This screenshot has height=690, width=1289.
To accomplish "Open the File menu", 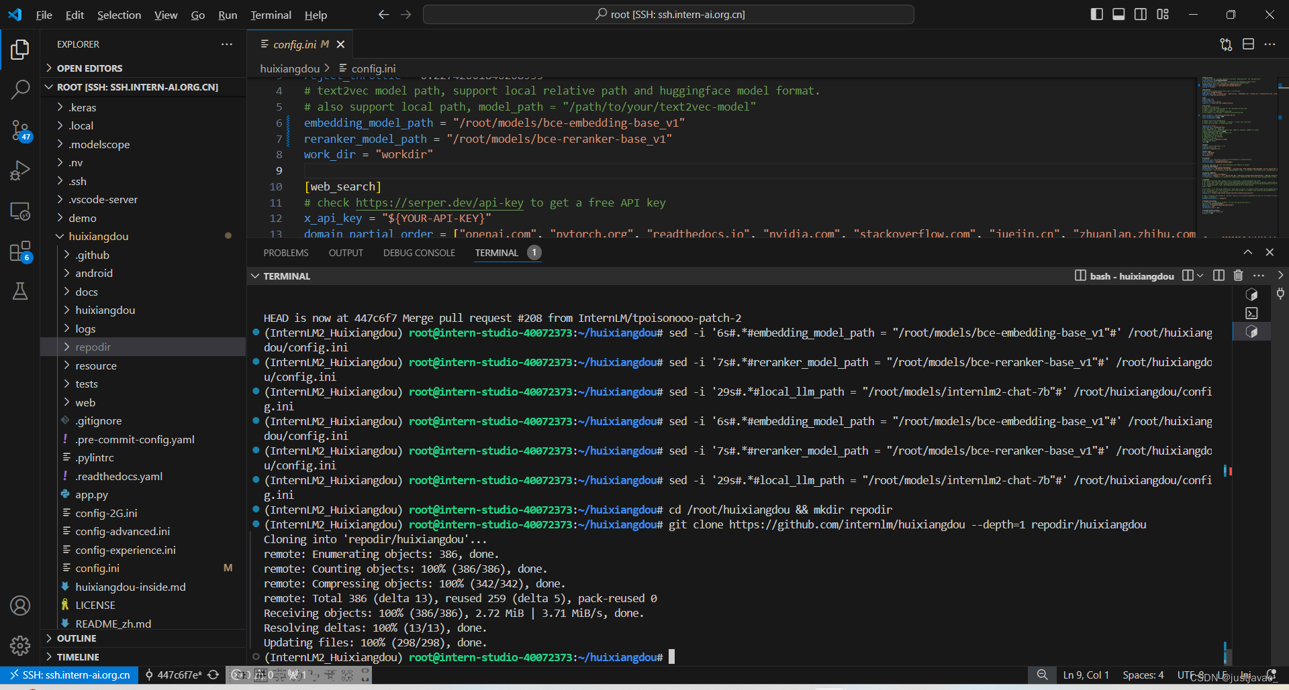I will click(x=44, y=15).
